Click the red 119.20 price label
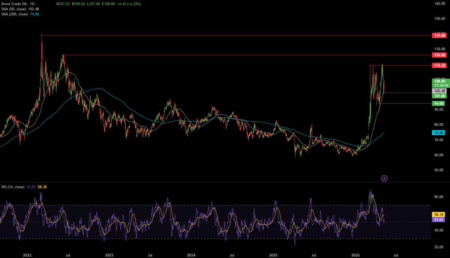The height and width of the screenshot is (258, 450). (x=439, y=65)
